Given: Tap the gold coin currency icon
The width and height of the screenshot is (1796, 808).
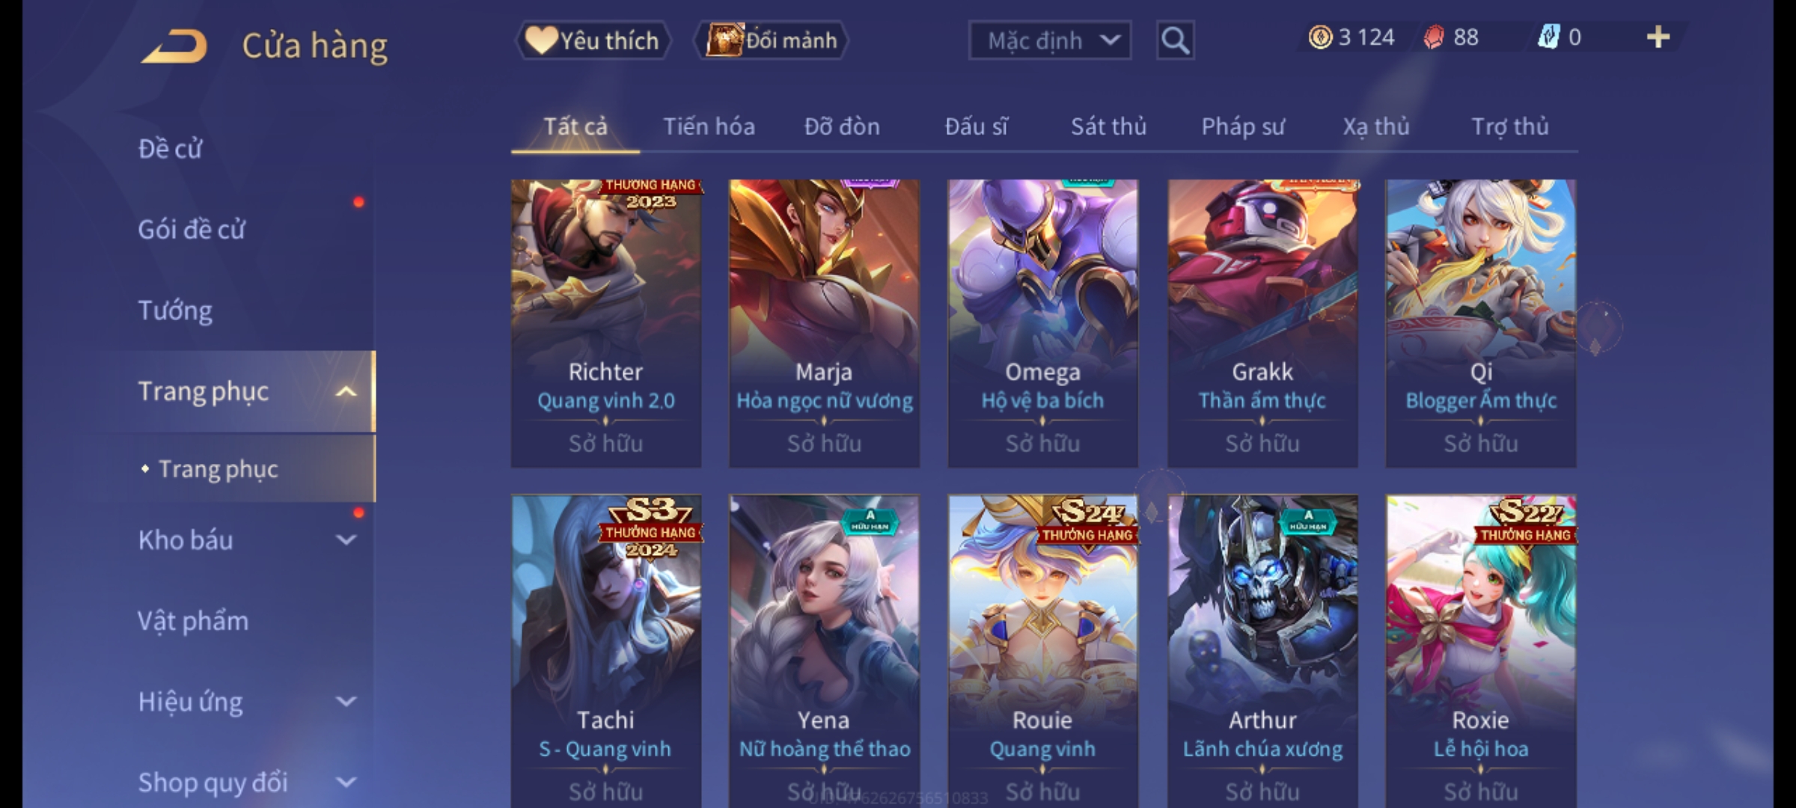Looking at the screenshot, I should [x=1320, y=37].
